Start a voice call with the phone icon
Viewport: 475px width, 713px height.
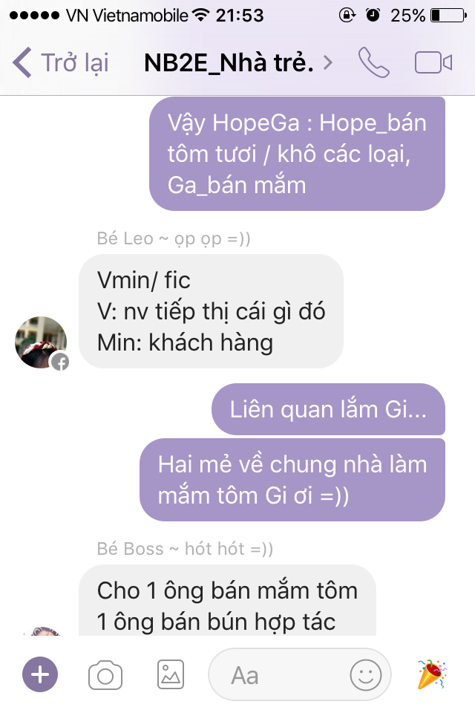click(x=373, y=62)
